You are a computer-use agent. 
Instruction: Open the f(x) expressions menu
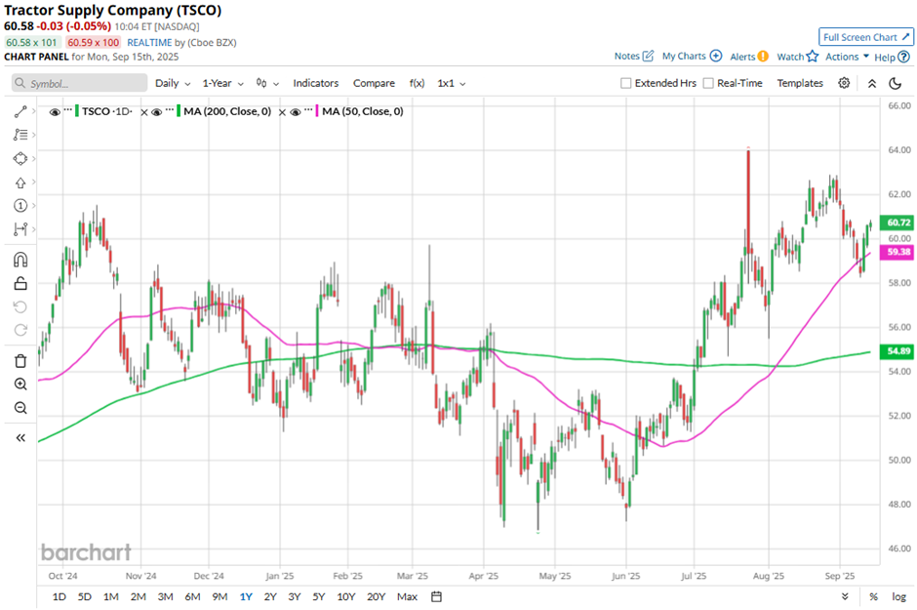417,83
